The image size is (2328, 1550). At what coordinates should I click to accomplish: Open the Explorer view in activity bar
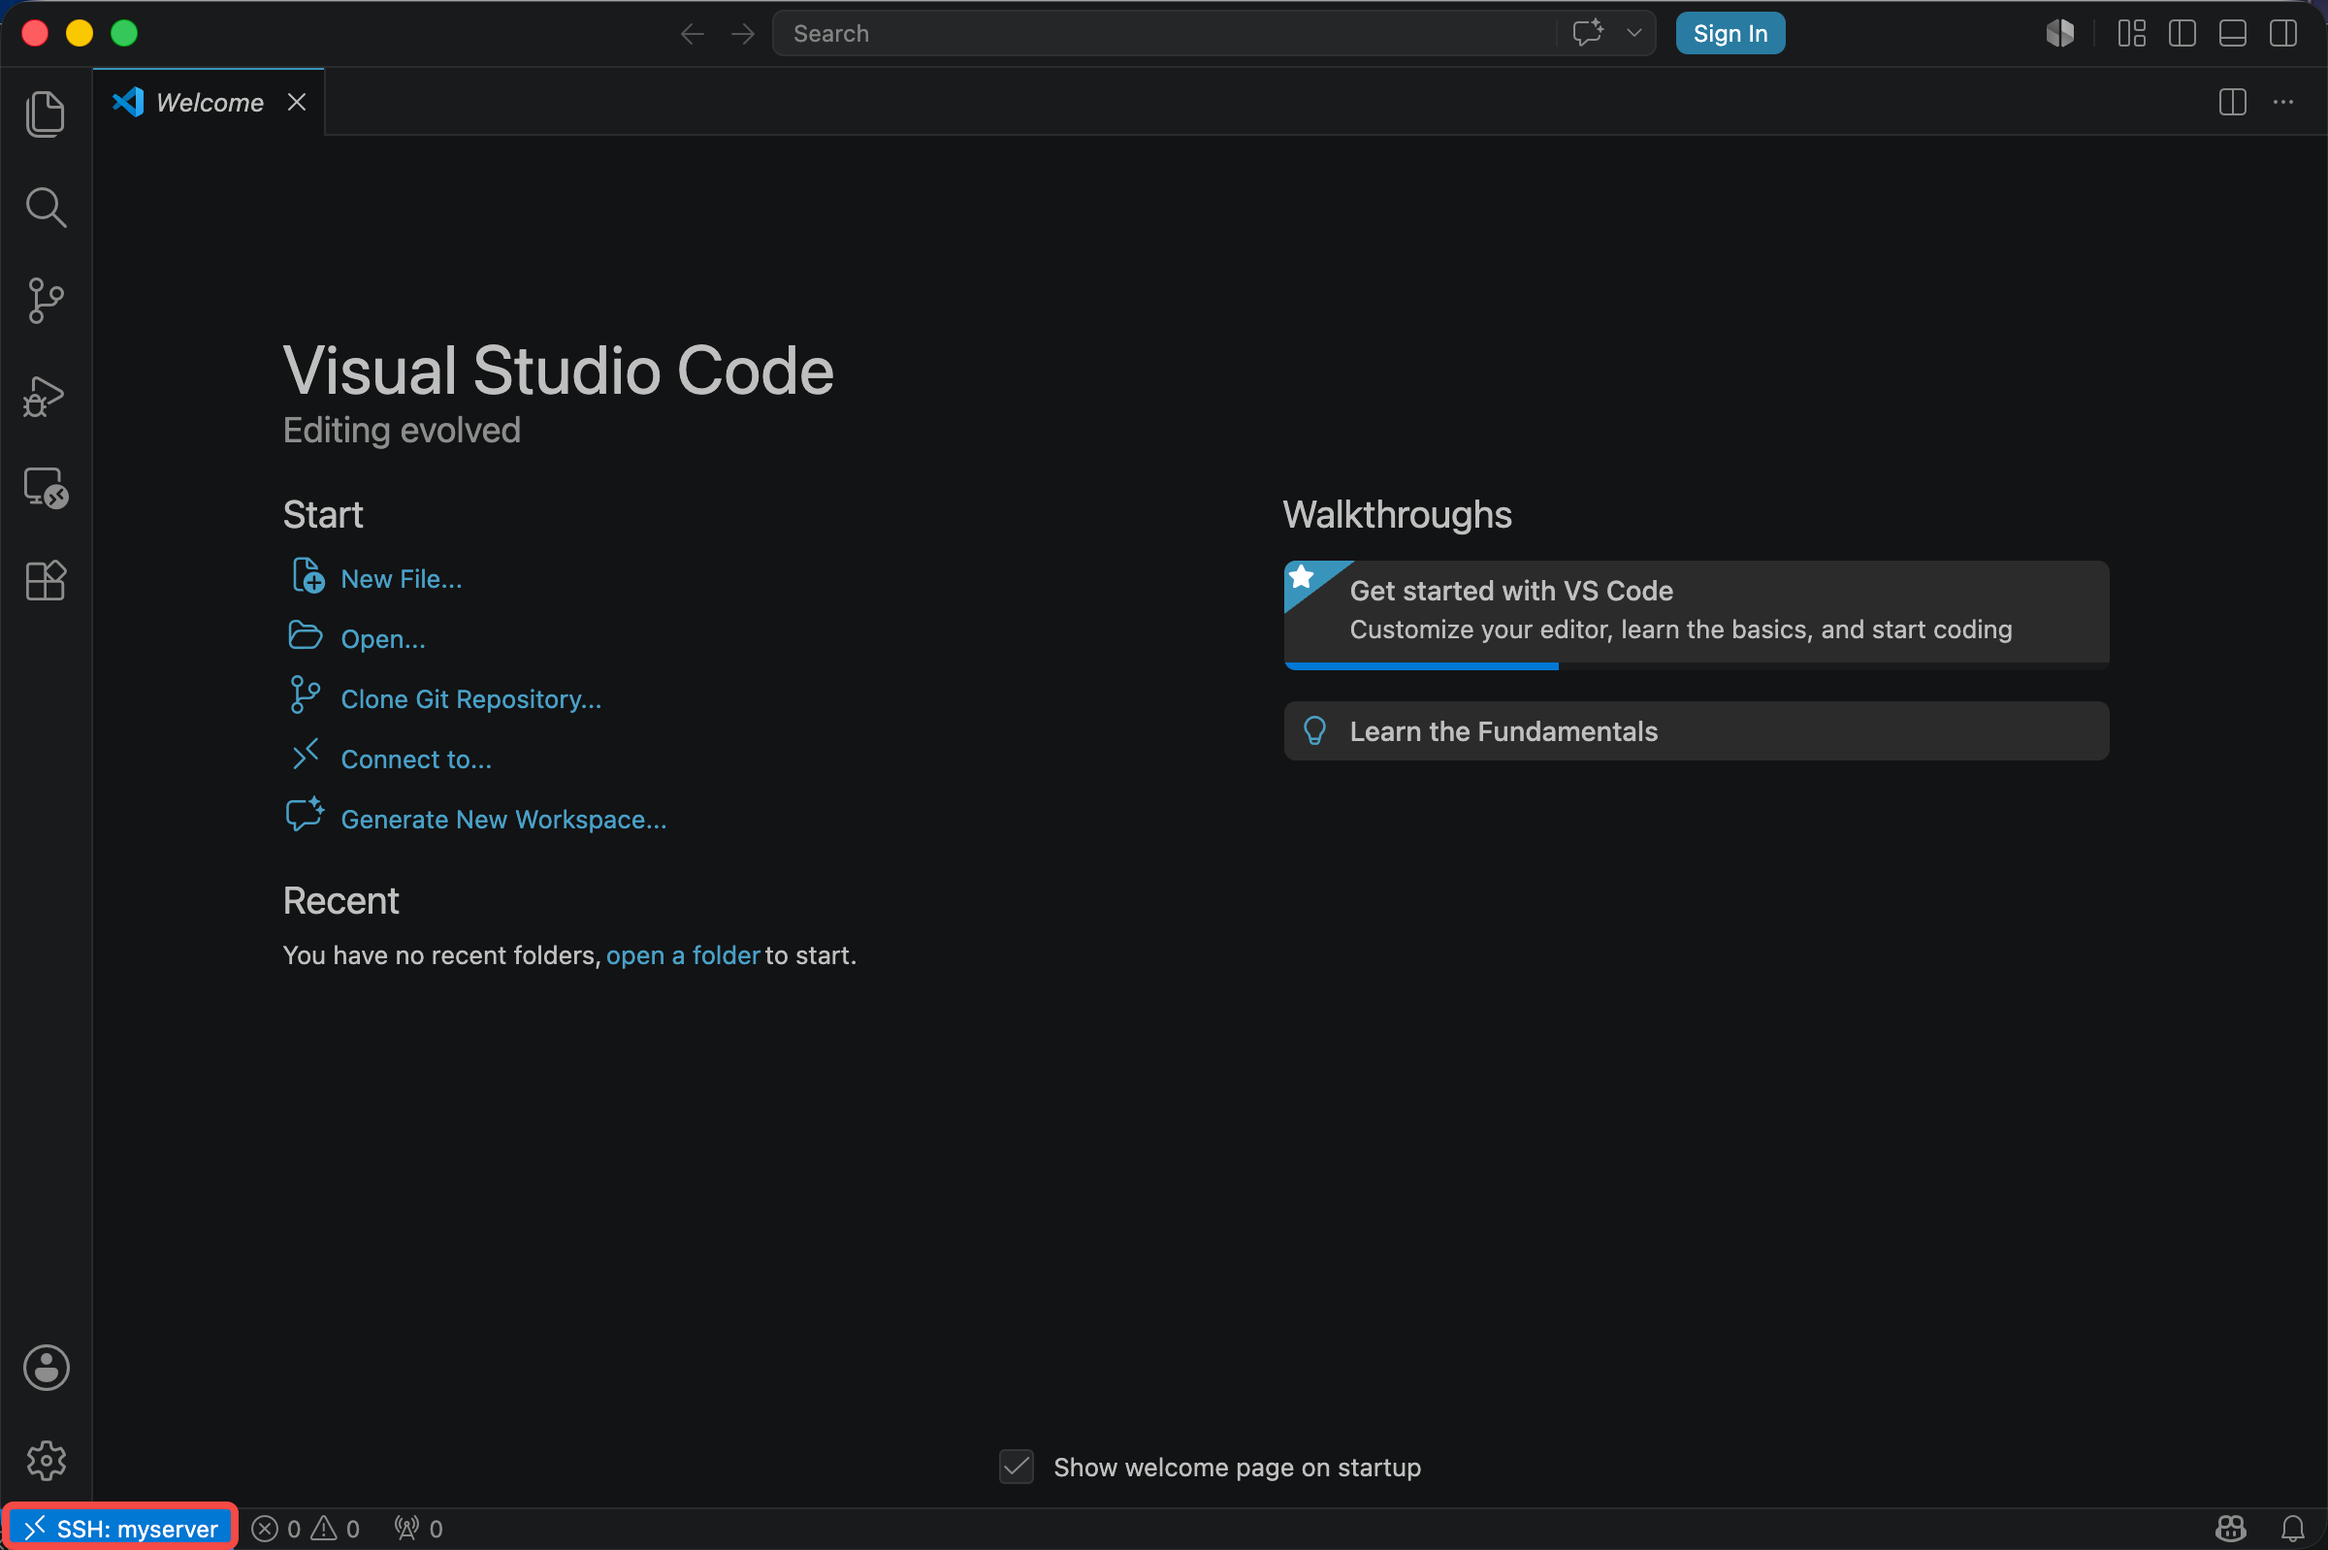click(x=46, y=113)
